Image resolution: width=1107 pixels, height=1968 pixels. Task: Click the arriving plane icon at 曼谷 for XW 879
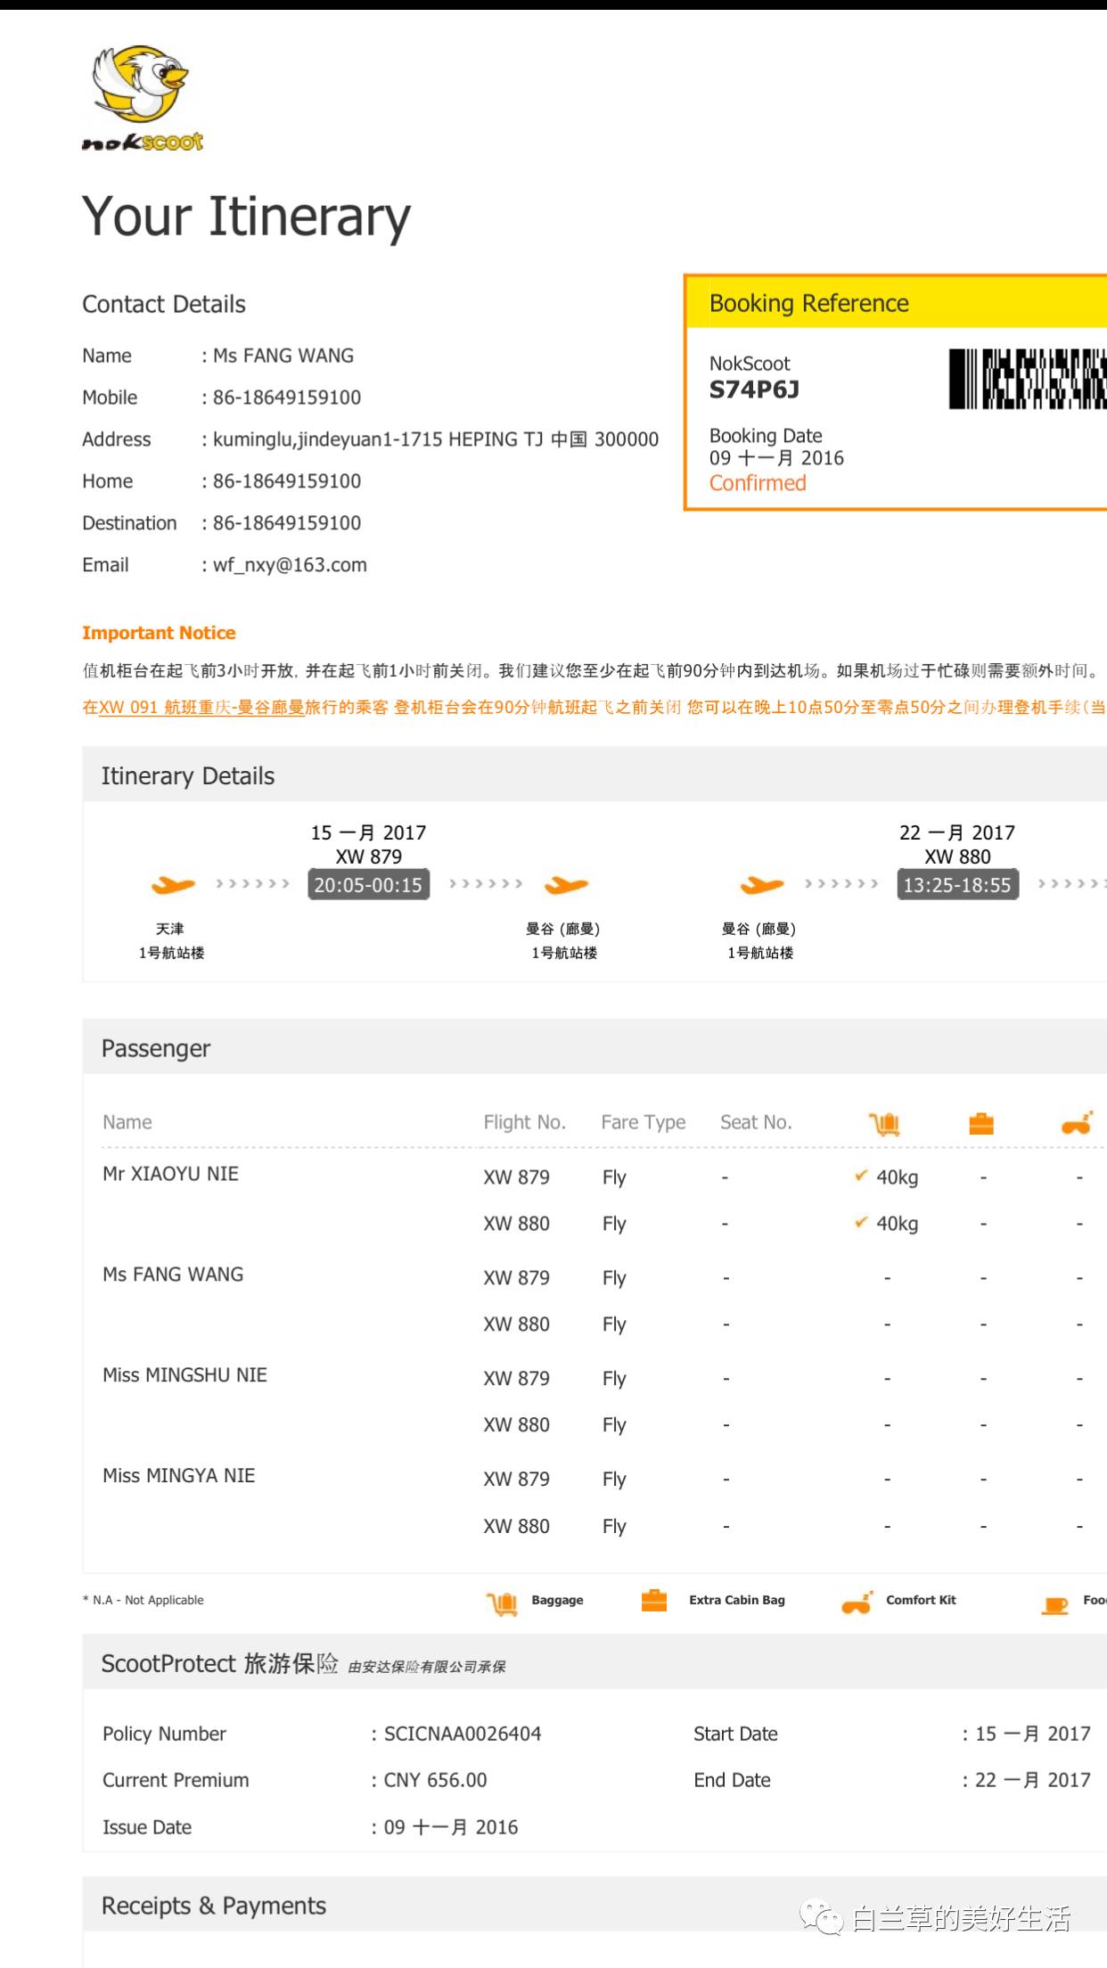(x=566, y=885)
